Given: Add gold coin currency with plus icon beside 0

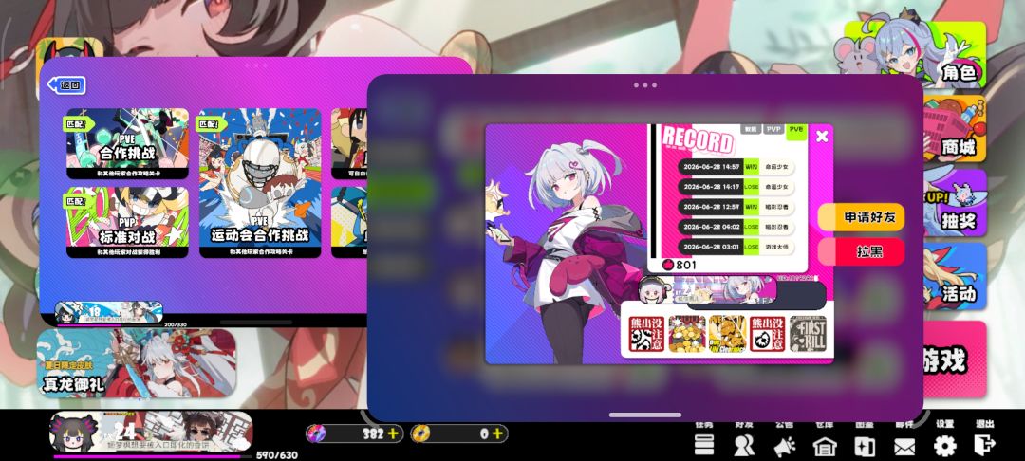Looking at the screenshot, I should [497, 433].
